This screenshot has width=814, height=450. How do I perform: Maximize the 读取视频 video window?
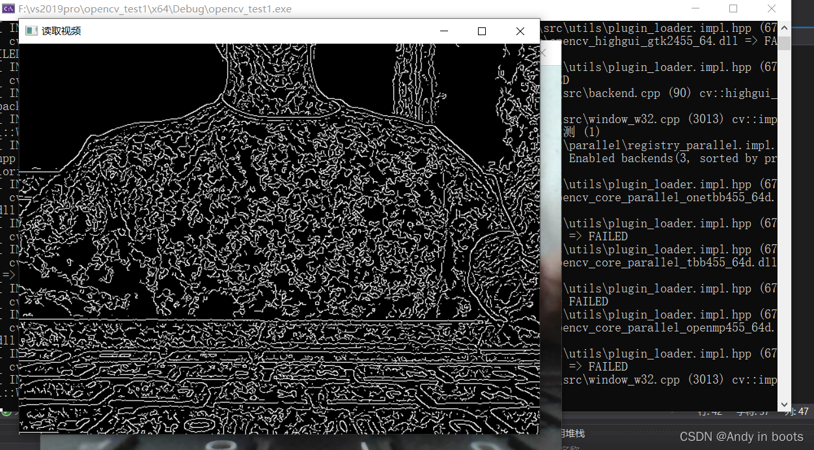[x=482, y=31]
